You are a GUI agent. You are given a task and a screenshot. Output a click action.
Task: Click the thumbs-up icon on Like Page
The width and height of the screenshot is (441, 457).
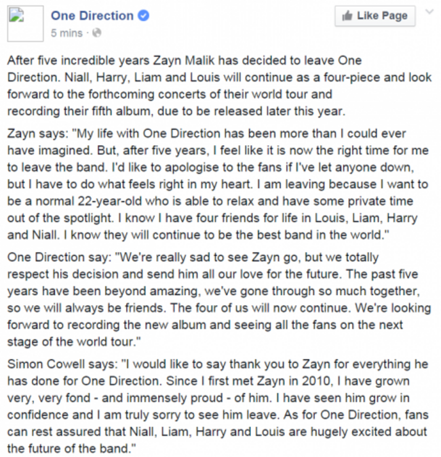[x=347, y=16]
